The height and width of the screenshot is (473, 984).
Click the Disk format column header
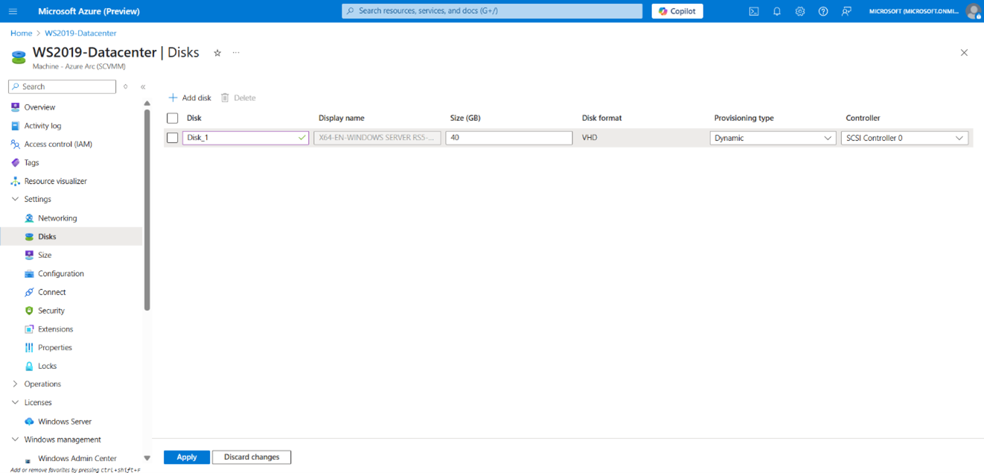(602, 118)
